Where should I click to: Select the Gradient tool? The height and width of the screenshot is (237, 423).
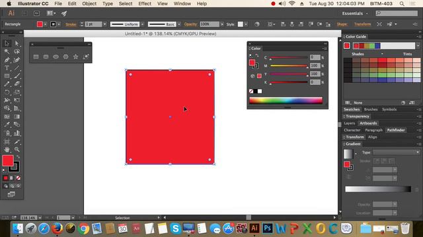[x=17, y=117]
